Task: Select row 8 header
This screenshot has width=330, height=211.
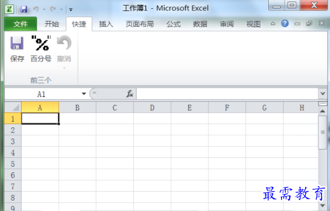Action: 13,197
